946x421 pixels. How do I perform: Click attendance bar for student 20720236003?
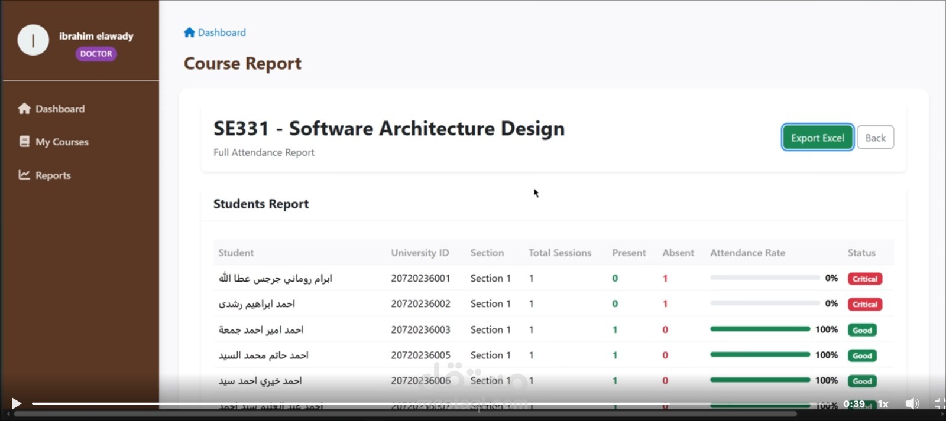point(760,329)
